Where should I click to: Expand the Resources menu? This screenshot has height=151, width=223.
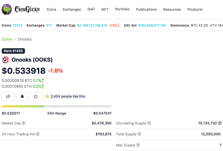(x=172, y=9)
